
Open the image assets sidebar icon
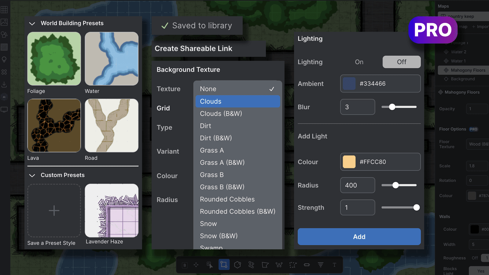[x=4, y=22]
